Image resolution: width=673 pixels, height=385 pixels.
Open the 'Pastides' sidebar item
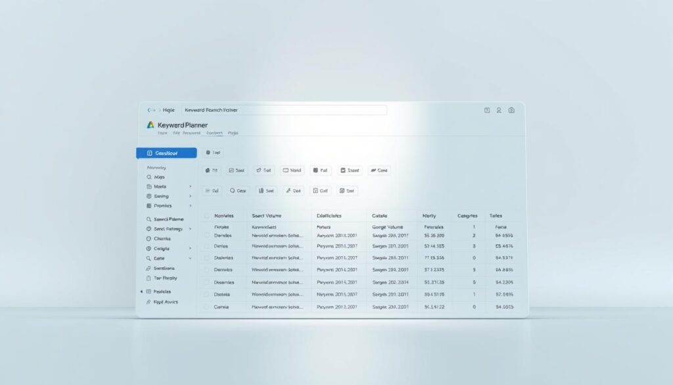point(158,292)
